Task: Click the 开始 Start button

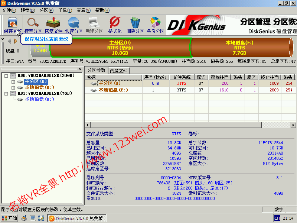Action: click(x=10, y=218)
